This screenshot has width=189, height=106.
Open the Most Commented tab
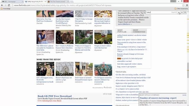139,31
